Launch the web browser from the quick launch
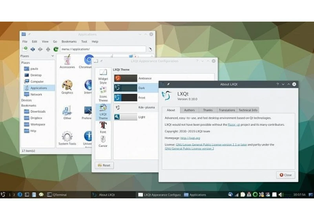The image size is (314, 220). 20,194
